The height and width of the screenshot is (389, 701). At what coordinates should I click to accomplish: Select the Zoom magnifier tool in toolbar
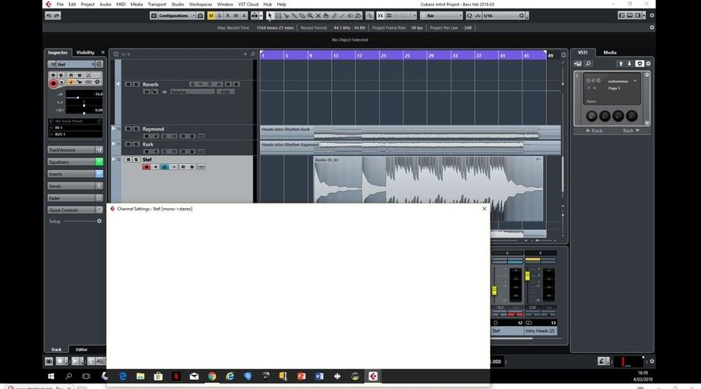tap(311, 16)
